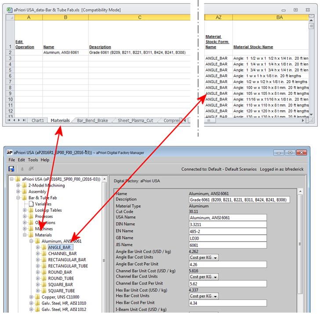Image resolution: width=320 pixels, height=314 pixels.
Task: Click the aP application icon in title bar
Action: (x=9, y=152)
